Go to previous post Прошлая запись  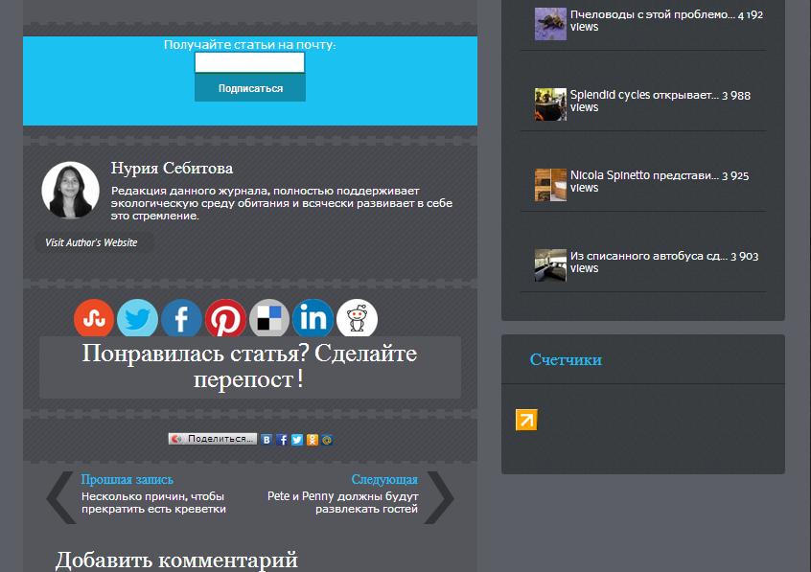[x=127, y=479]
